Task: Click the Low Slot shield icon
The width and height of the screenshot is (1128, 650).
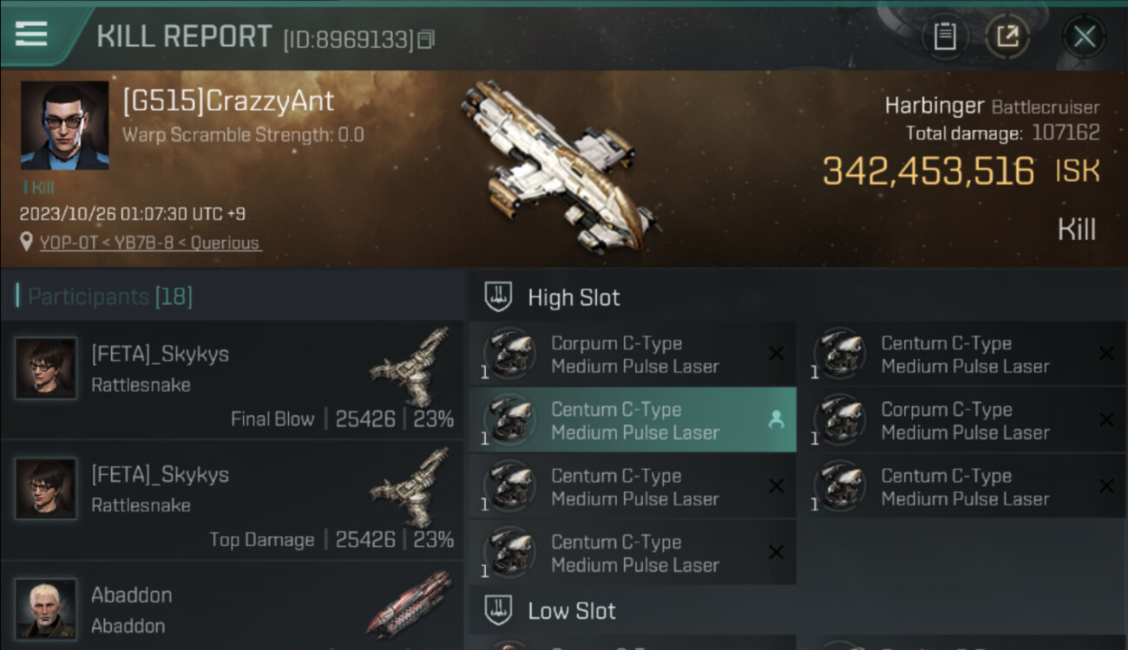Action: coord(498,610)
